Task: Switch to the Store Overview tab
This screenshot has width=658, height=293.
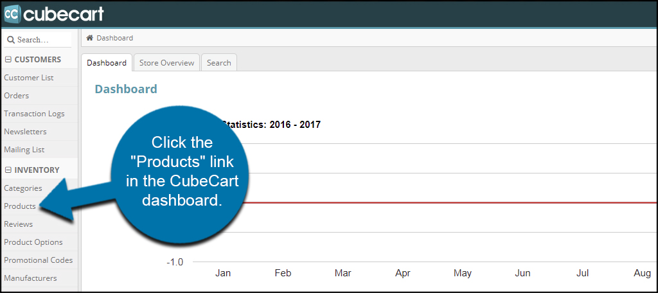Action: pyautogui.click(x=166, y=63)
